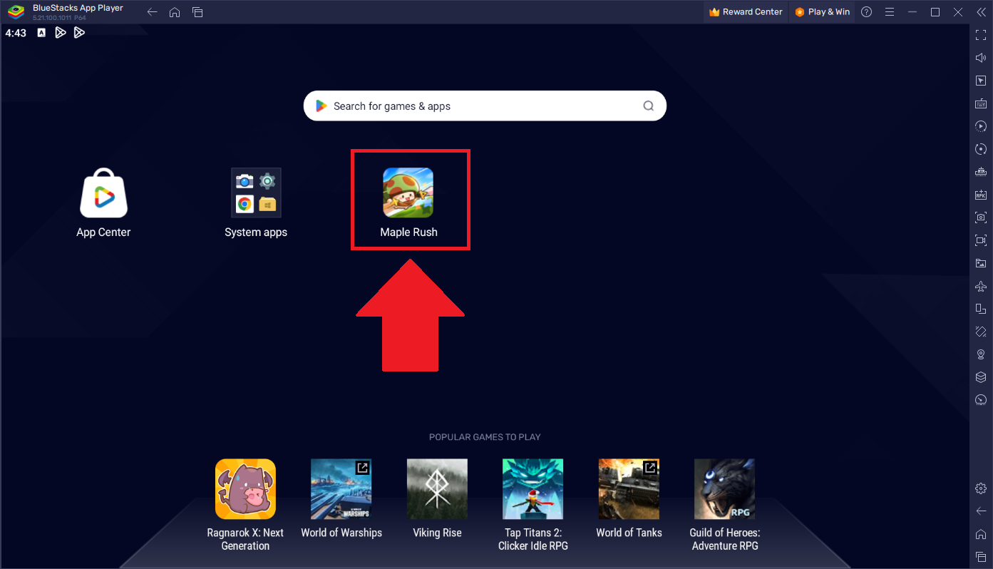Click the first Play Store notification icon
Viewport: 993px width, 569px height.
pyautogui.click(x=61, y=33)
